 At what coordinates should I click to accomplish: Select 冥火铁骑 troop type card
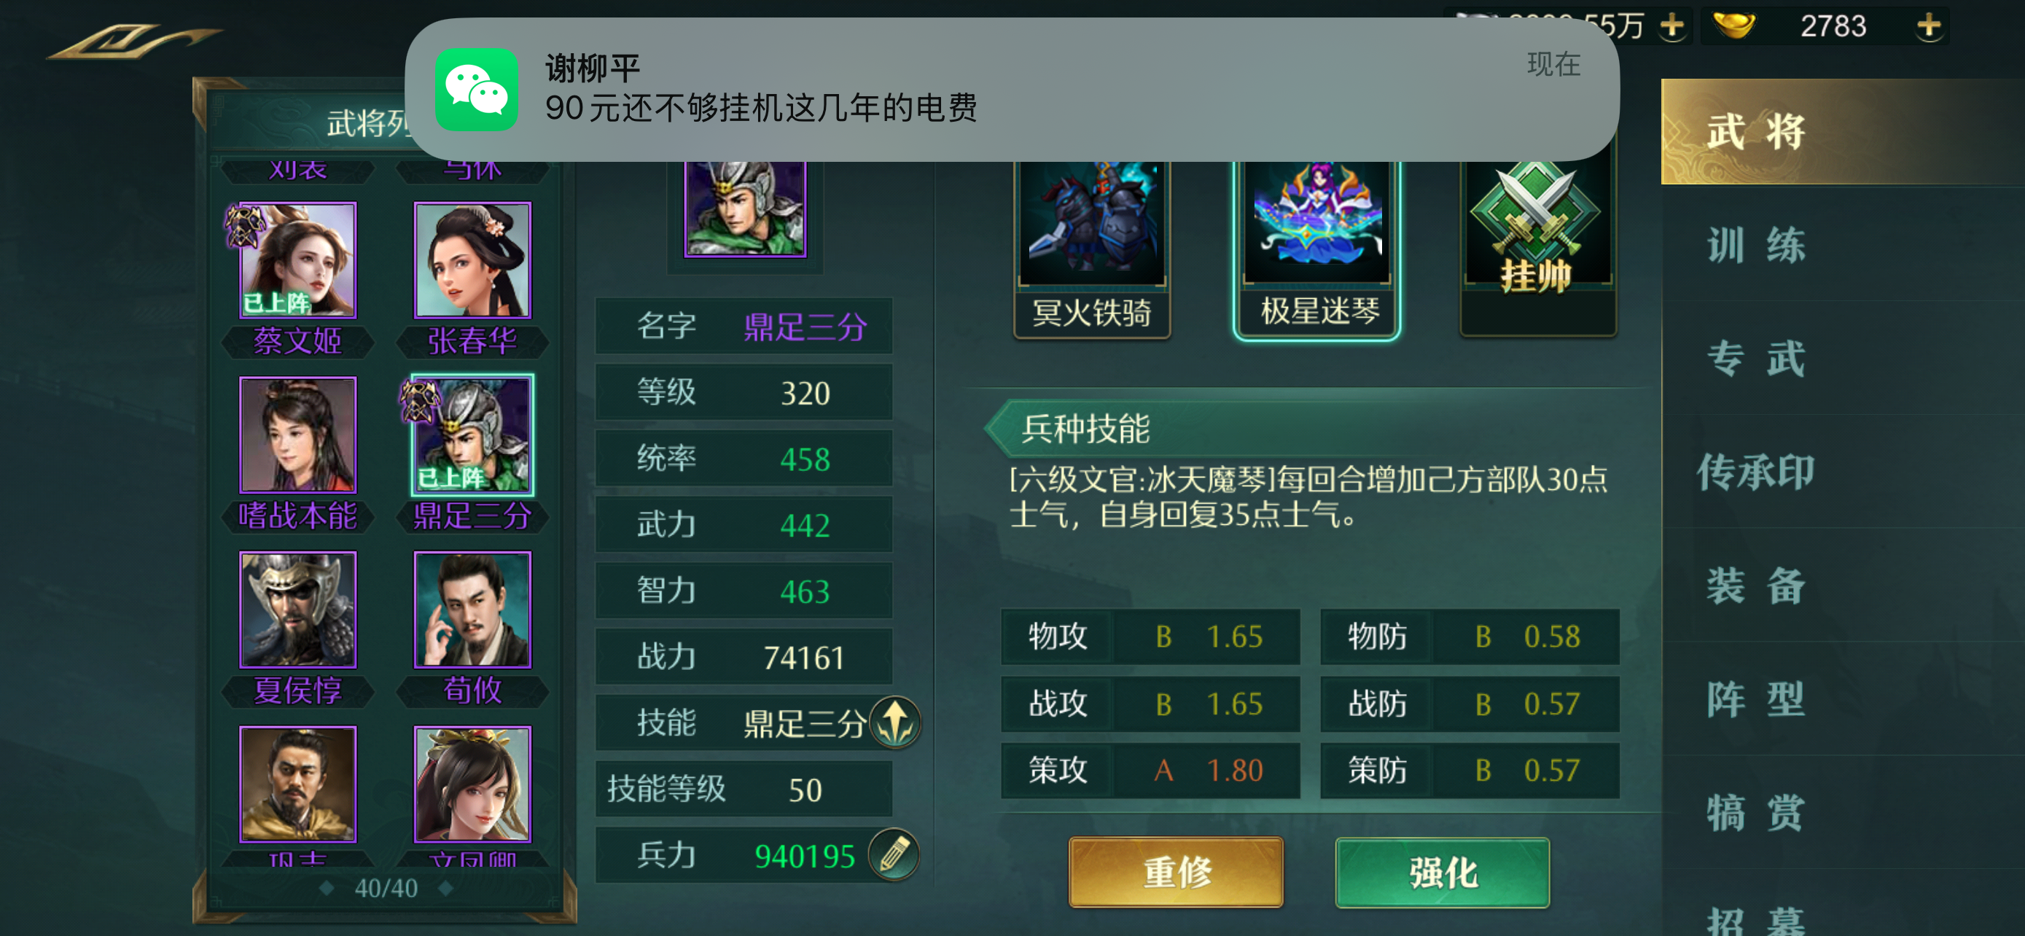(x=1092, y=247)
